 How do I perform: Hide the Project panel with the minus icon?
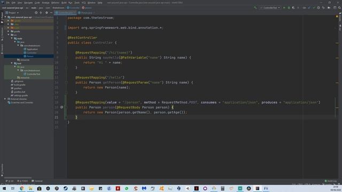coord(51,13)
